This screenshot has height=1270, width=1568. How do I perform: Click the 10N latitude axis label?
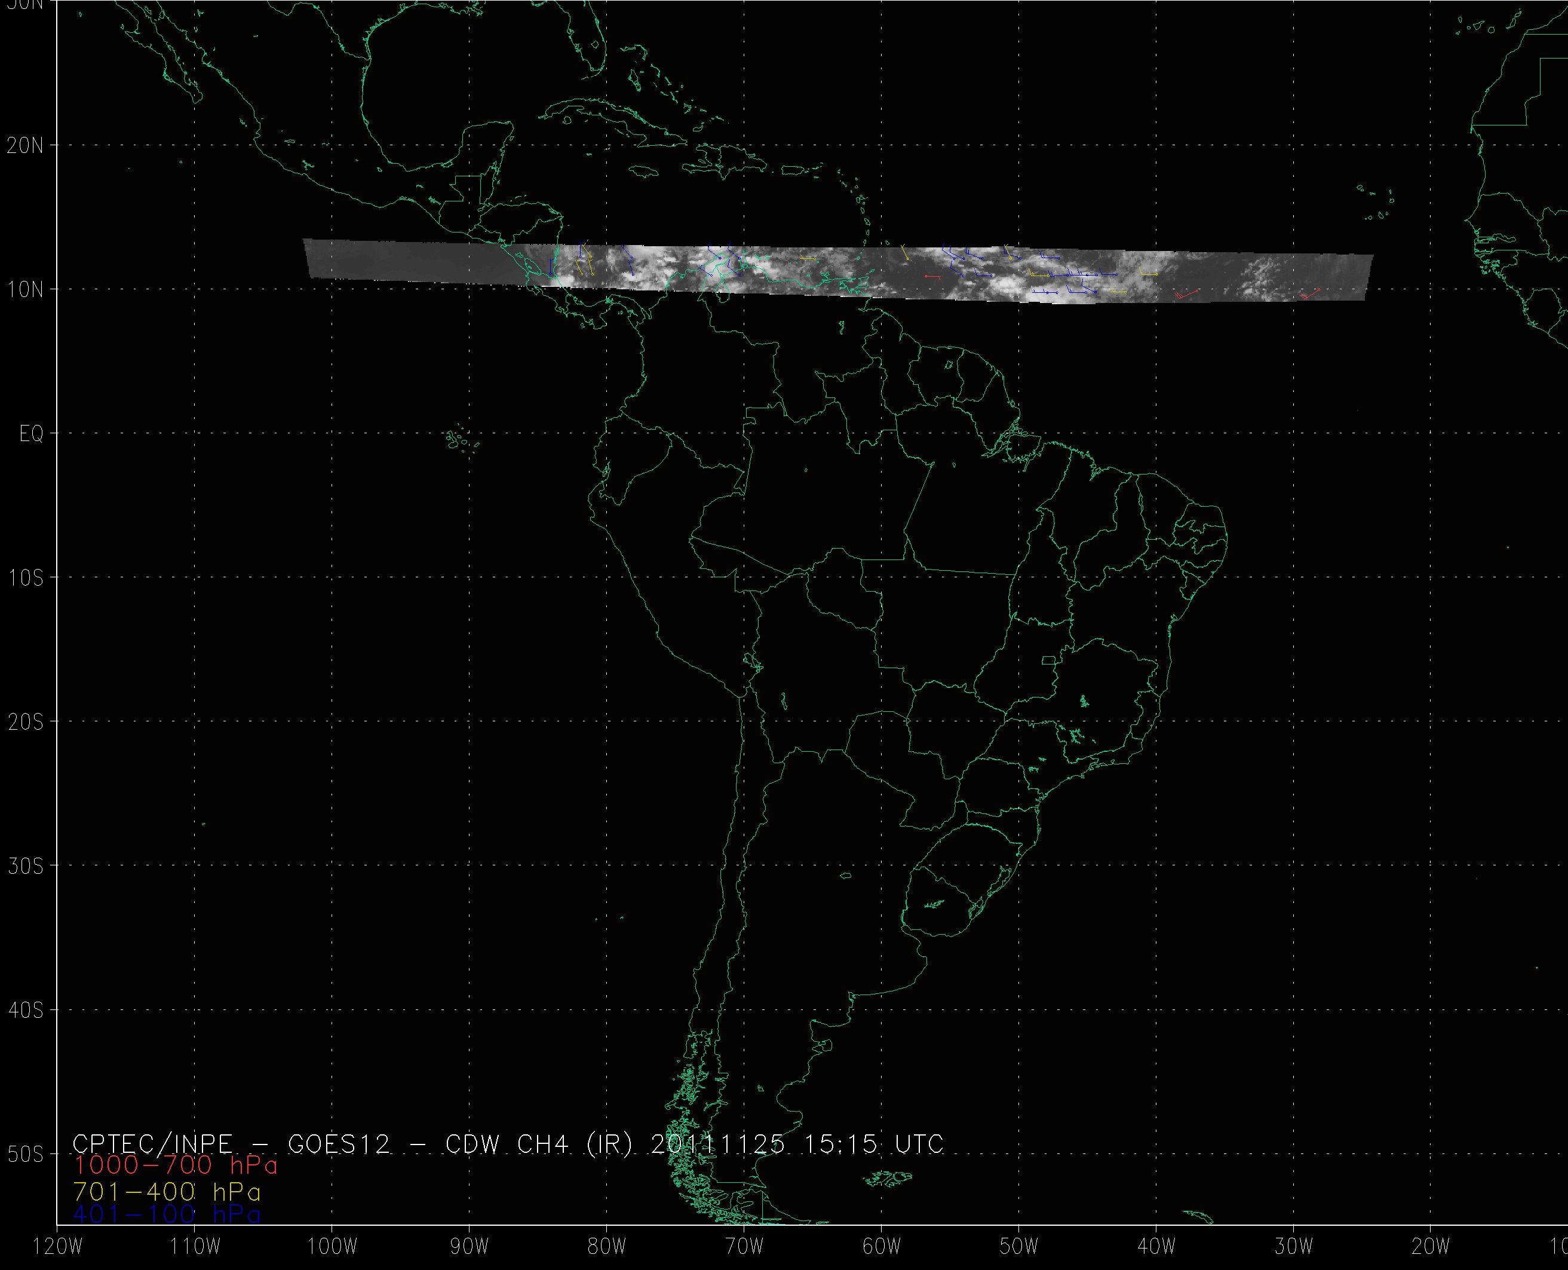click(x=26, y=290)
